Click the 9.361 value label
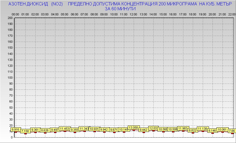 [35, 130]
